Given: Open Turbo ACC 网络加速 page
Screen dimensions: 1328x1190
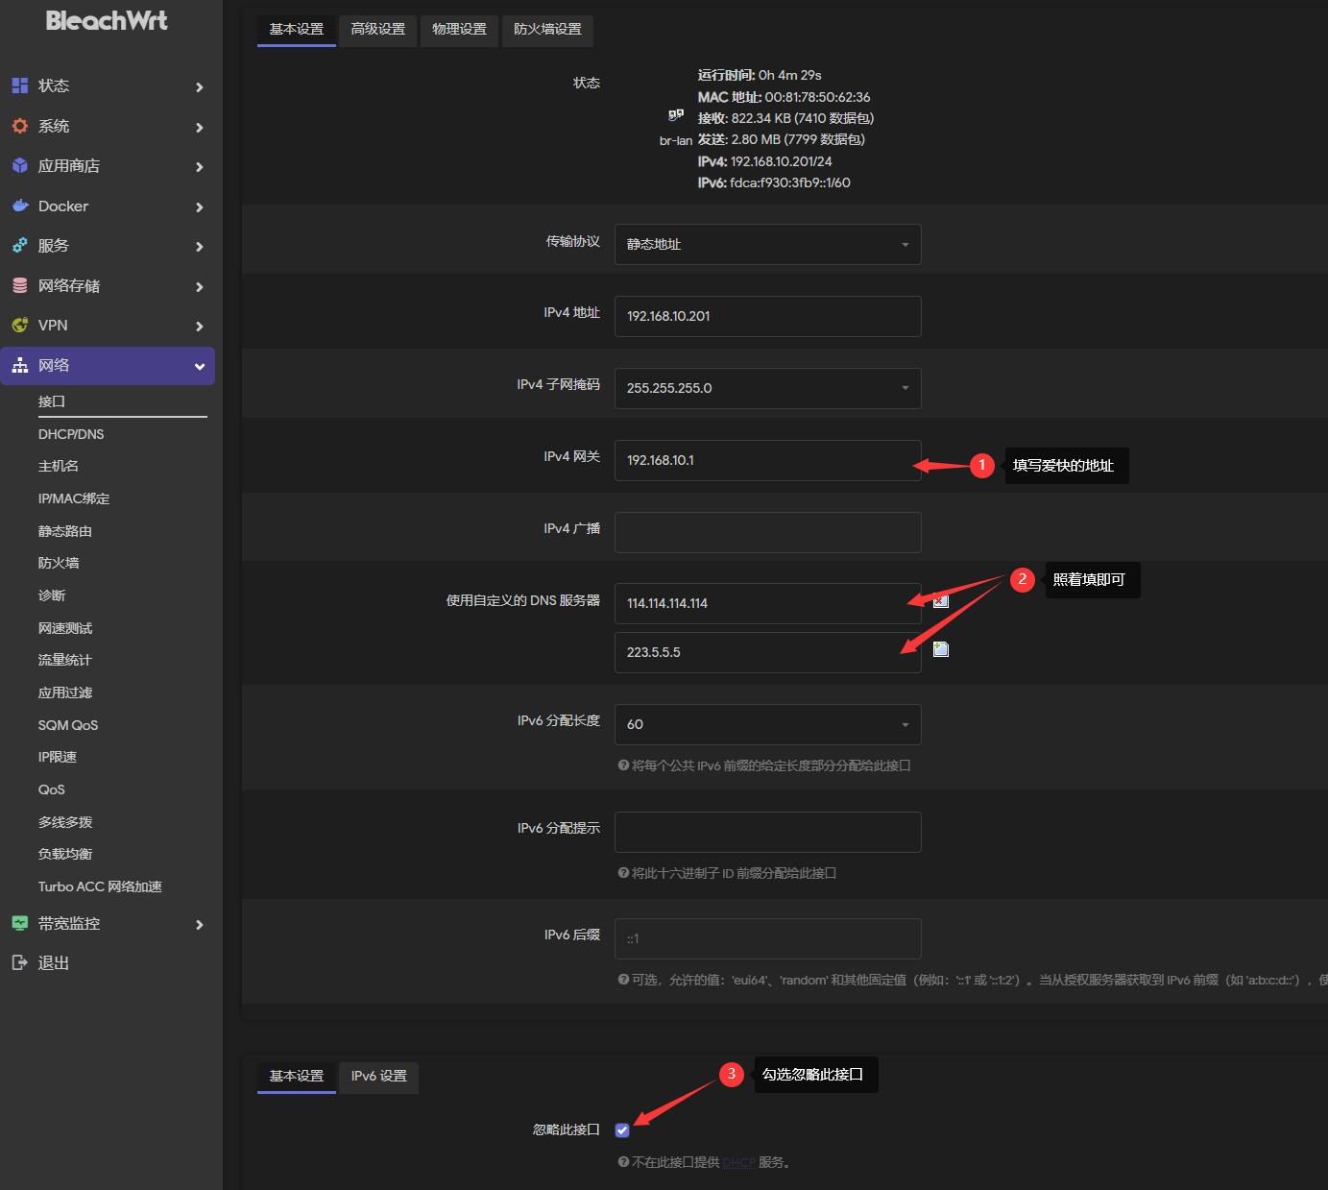Looking at the screenshot, I should pyautogui.click(x=100, y=886).
